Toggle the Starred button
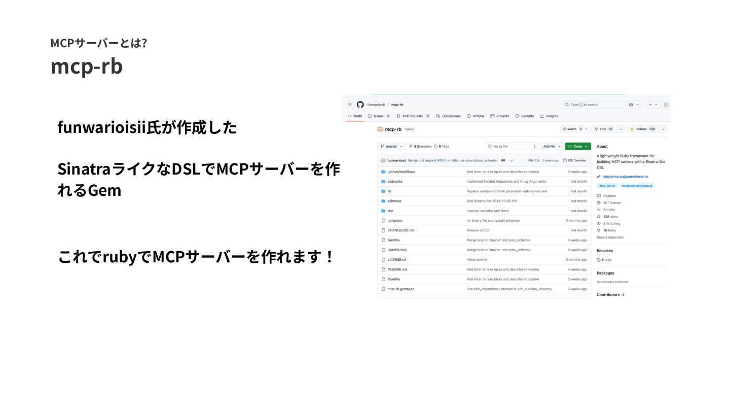730x411 pixels. [643, 129]
